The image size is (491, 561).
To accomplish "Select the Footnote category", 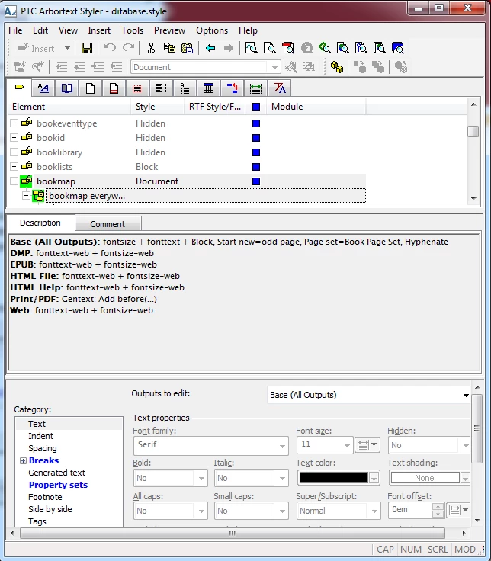I will 45,497.
